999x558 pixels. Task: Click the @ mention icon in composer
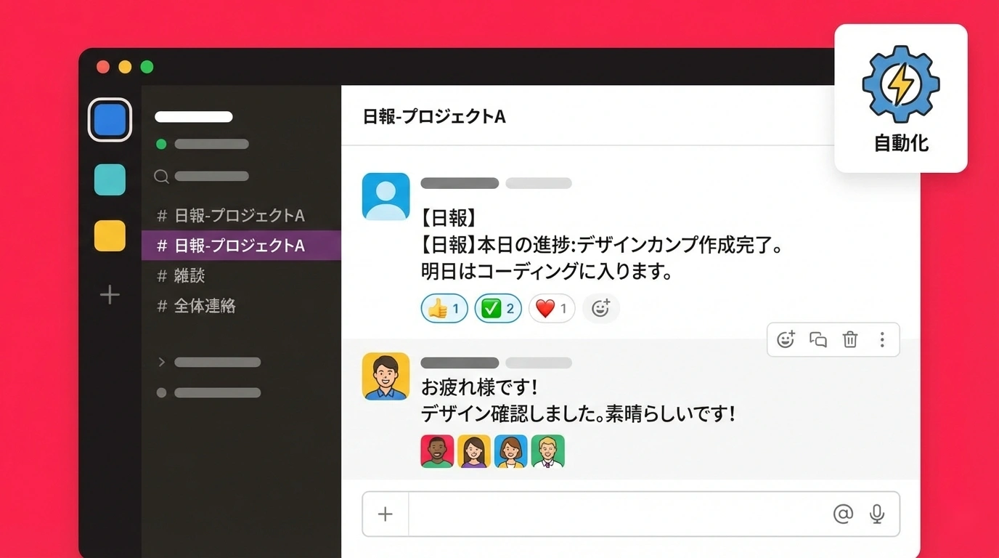click(x=843, y=514)
